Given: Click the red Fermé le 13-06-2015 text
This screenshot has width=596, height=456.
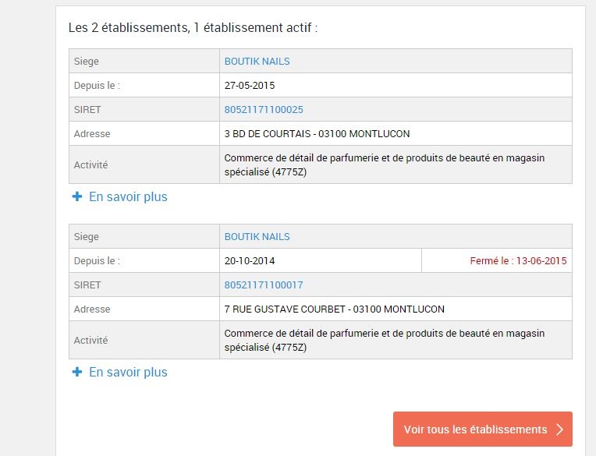Looking at the screenshot, I should [x=518, y=261].
